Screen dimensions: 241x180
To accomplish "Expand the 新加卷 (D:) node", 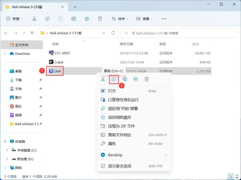I will coord(7,159).
